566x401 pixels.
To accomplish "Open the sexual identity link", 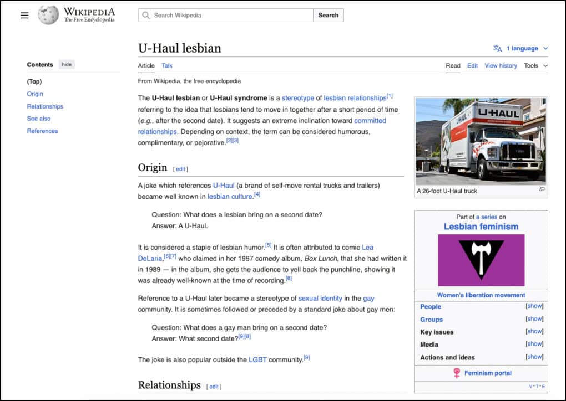I will pos(320,299).
